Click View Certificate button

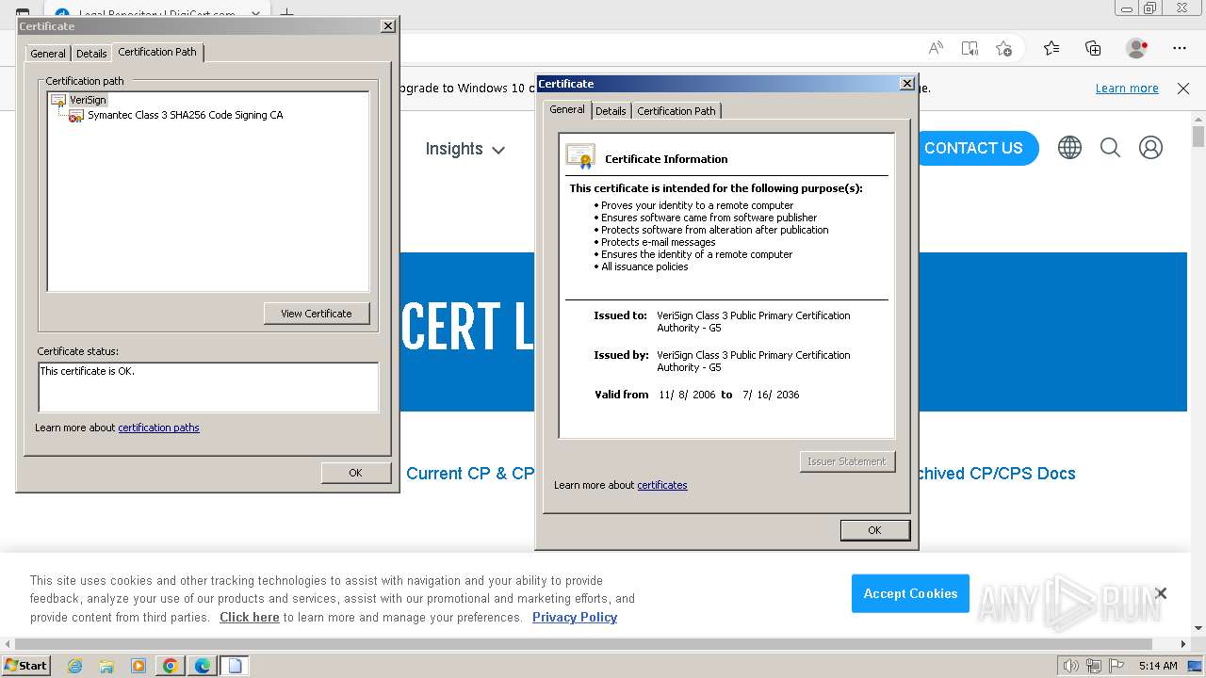[317, 314]
